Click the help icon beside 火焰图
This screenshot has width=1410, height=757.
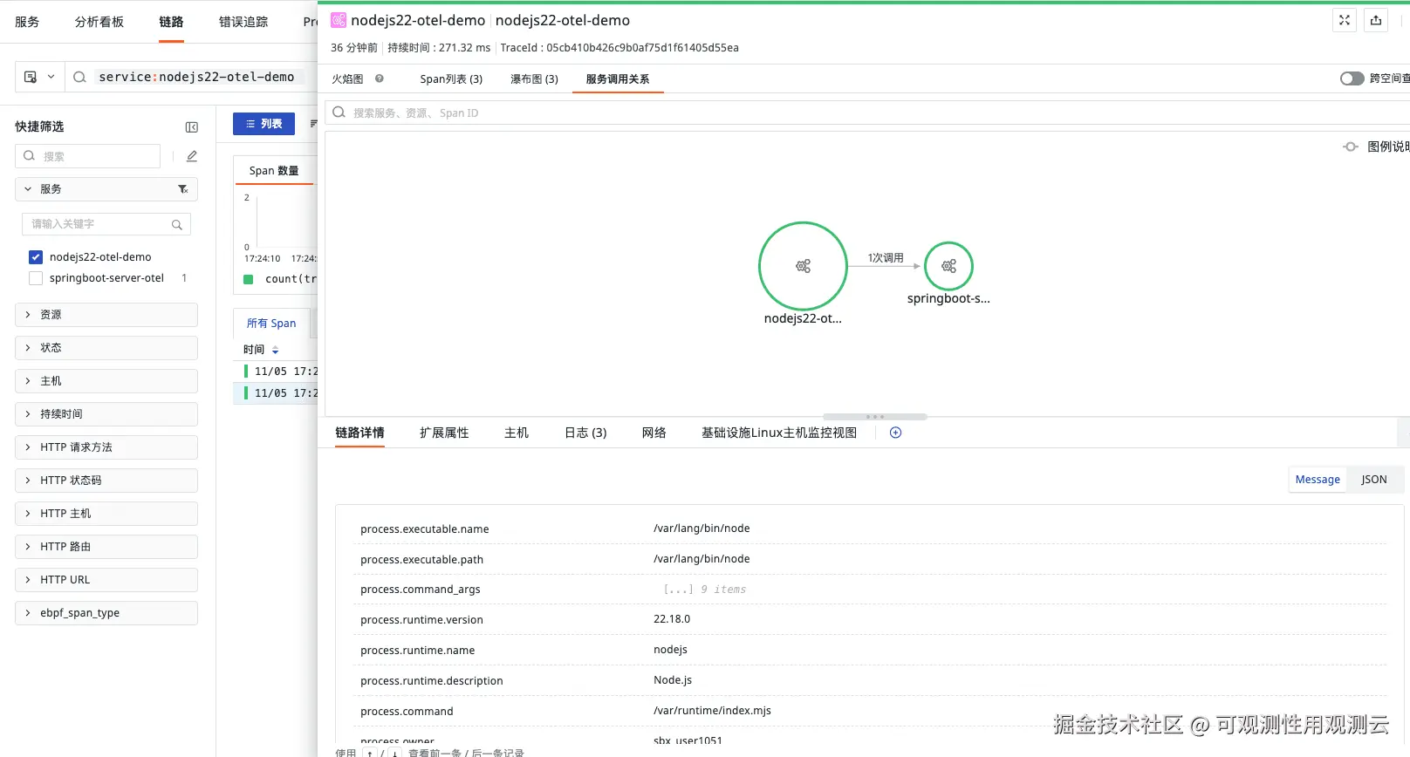[x=380, y=78]
